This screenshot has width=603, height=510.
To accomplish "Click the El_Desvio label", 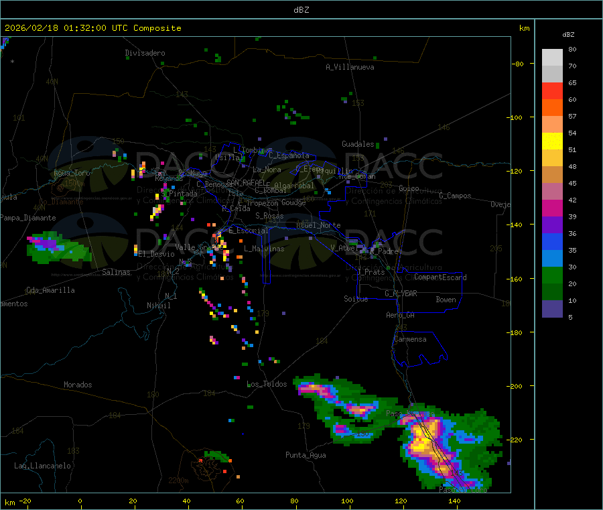I will click(x=157, y=254).
